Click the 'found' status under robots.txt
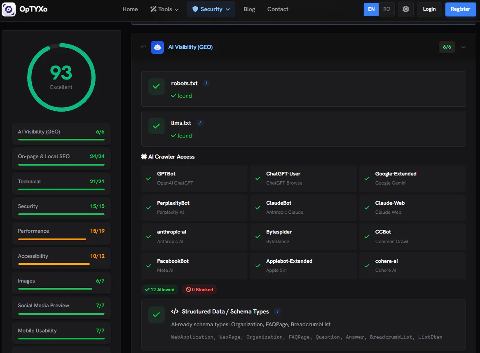480x353 pixels. tap(182, 96)
